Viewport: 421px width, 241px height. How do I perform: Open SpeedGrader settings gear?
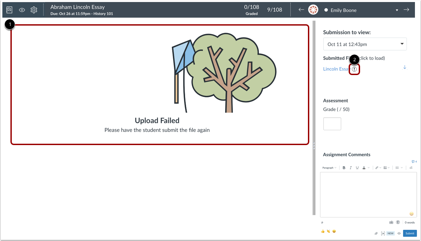point(34,10)
